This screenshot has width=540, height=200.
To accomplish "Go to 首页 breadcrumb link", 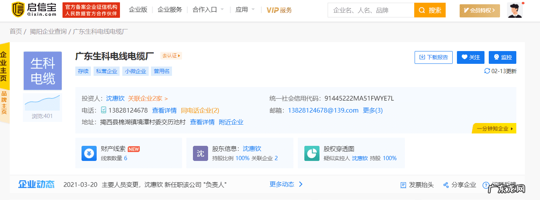I will coord(16,31).
